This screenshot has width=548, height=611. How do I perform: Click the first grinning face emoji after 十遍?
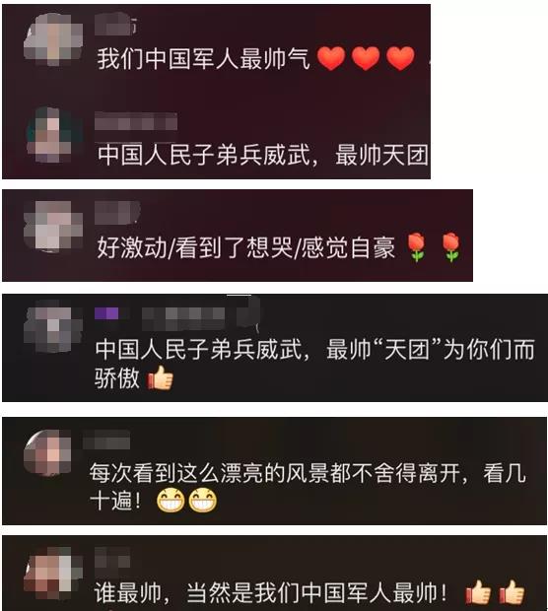[x=171, y=500]
